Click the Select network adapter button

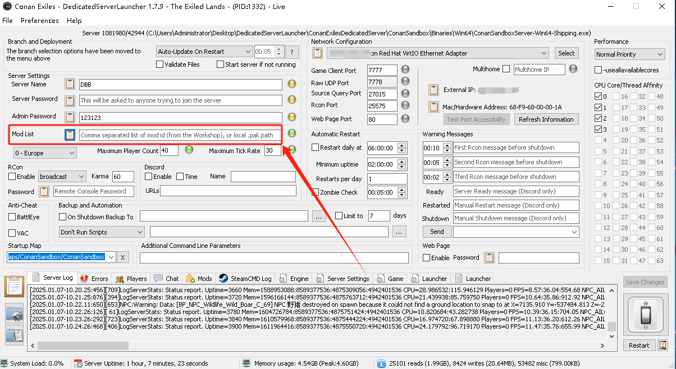566,53
